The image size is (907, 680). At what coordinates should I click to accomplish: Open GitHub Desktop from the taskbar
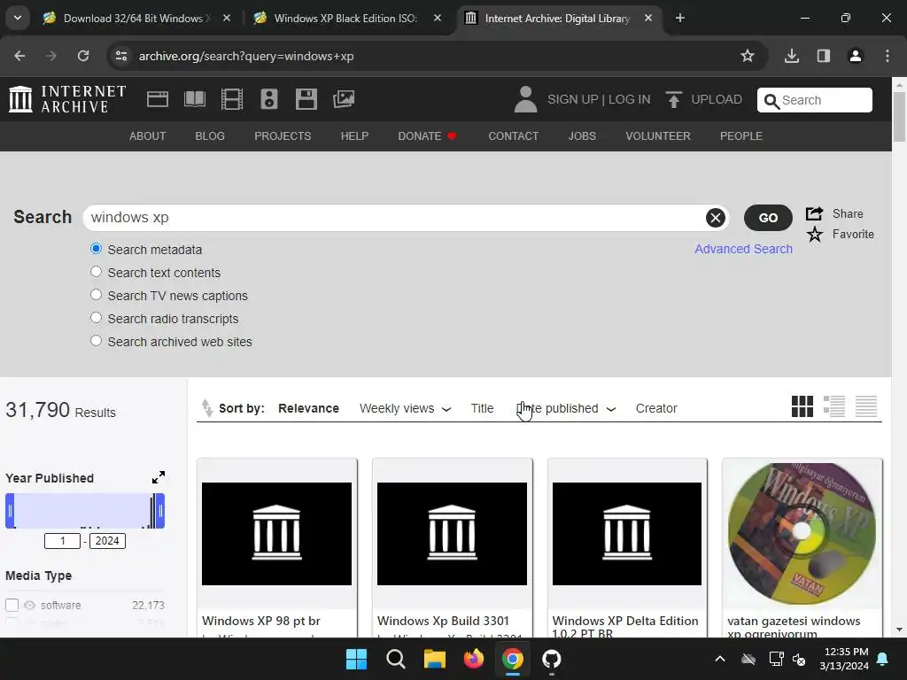tap(551, 659)
